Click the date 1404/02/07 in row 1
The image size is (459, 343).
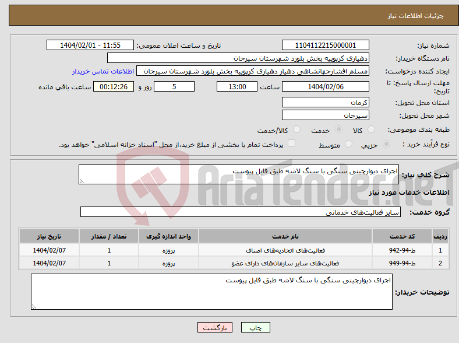click(49, 250)
